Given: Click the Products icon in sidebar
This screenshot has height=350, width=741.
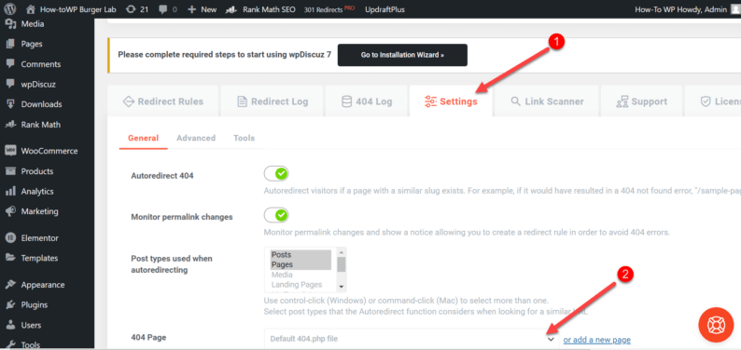Looking at the screenshot, I should click(10, 171).
